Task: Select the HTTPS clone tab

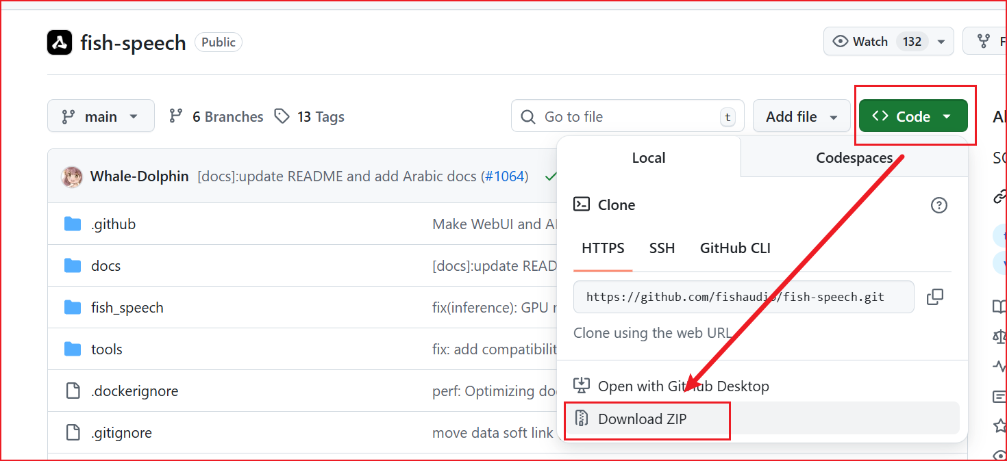Action: tap(603, 248)
